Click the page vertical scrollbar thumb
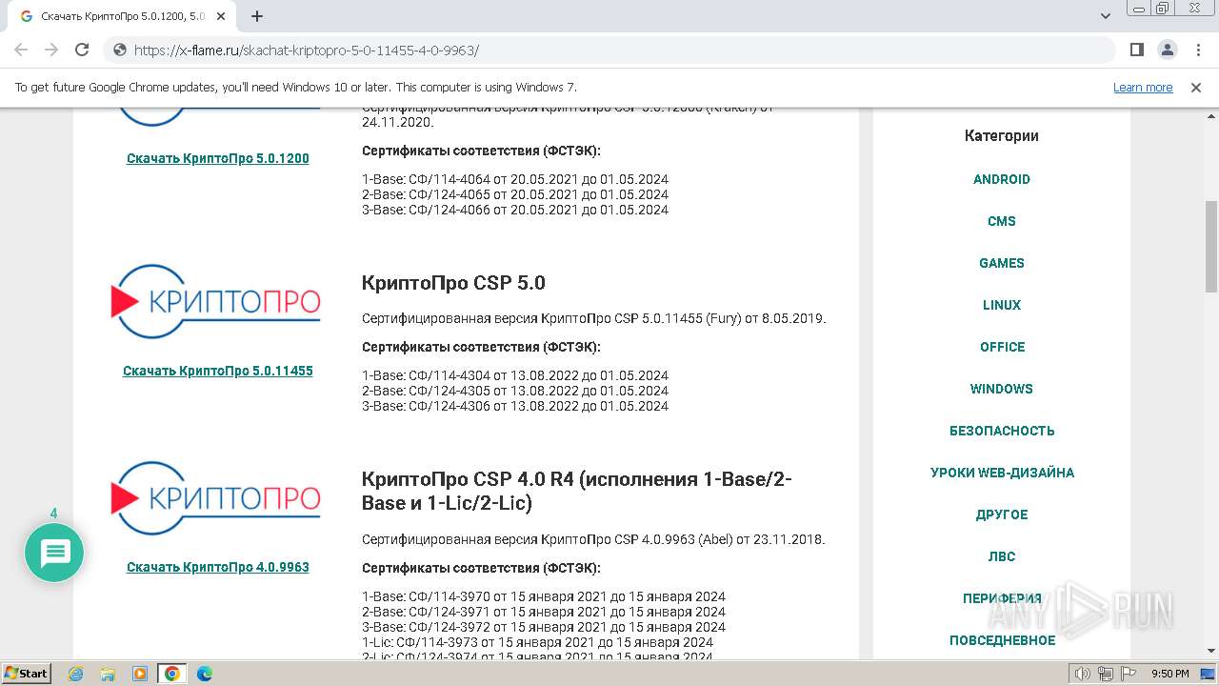 1210,246
